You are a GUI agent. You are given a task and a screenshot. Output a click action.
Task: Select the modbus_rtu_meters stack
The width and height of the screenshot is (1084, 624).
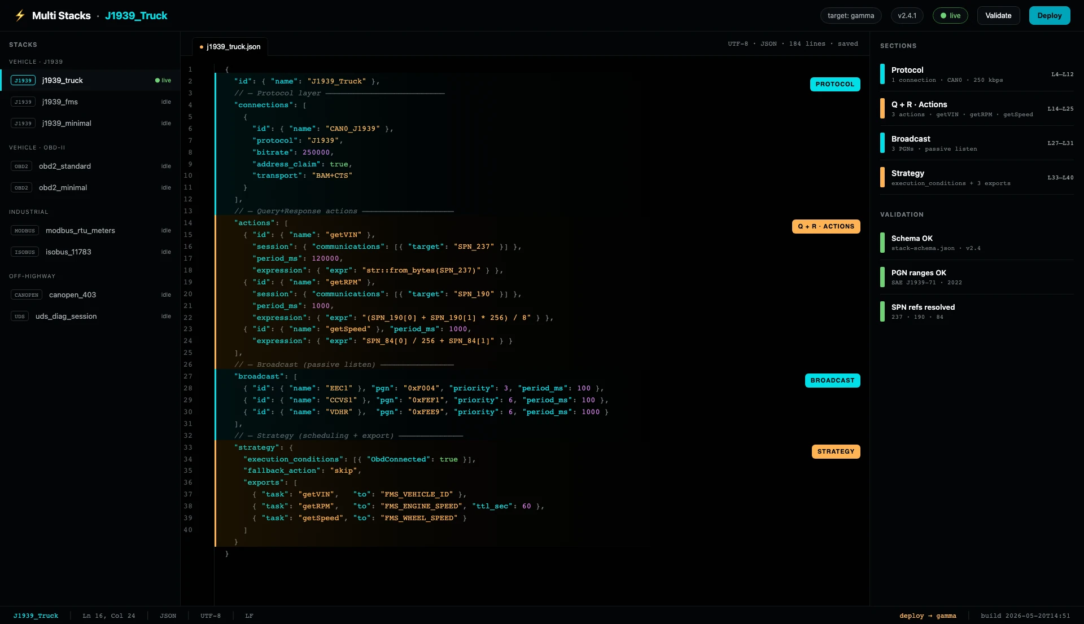coord(90,230)
